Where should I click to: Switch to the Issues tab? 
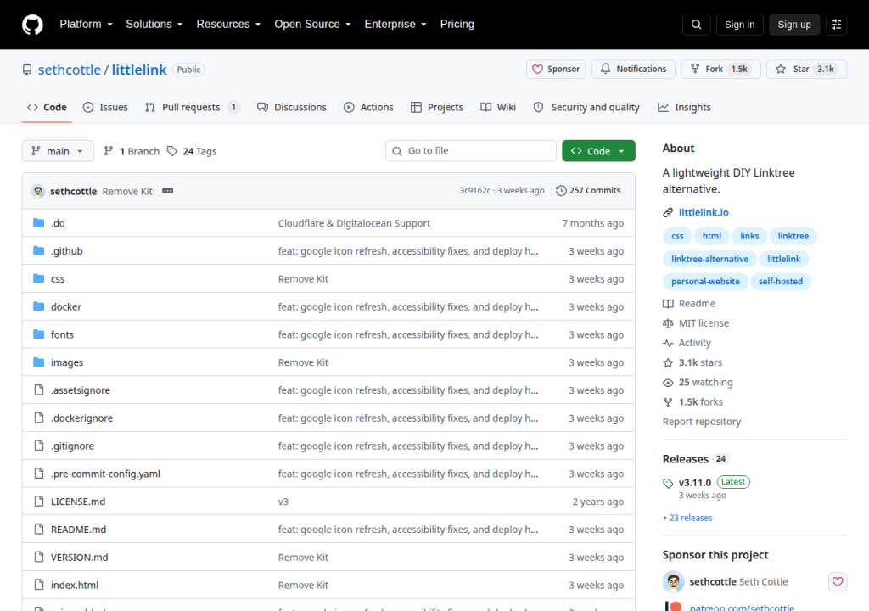[105, 108]
